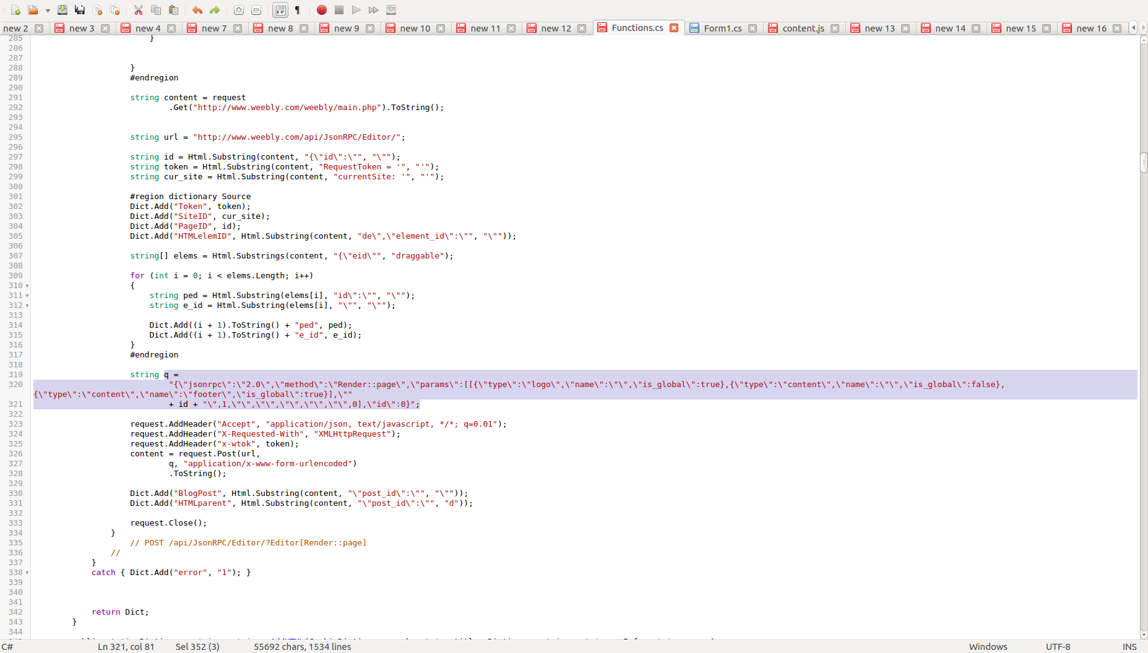Screen dimensions: 1148x653
Task: Undo the last edit
Action: (197, 10)
